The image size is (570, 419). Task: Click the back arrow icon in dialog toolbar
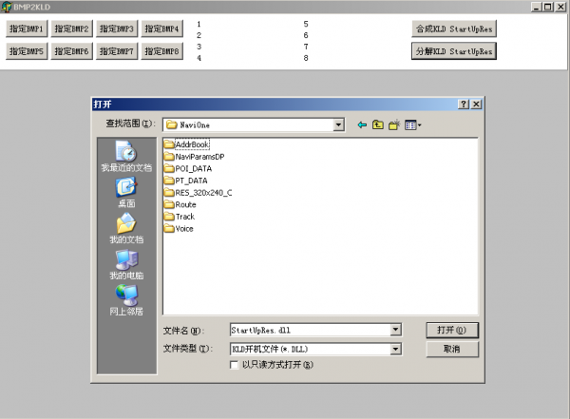[362, 124]
